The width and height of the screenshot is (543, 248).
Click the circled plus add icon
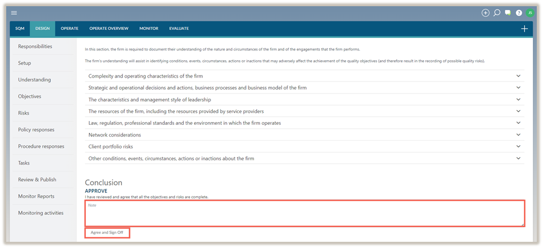coord(485,13)
